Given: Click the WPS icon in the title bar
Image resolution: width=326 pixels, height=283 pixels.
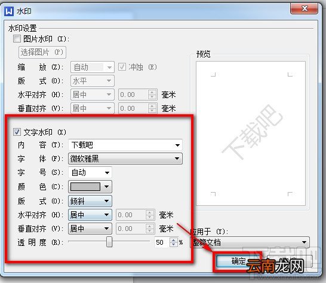Looking at the screenshot, I should coord(9,11).
